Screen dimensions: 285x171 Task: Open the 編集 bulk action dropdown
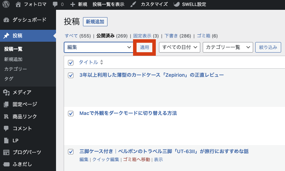click(x=99, y=47)
